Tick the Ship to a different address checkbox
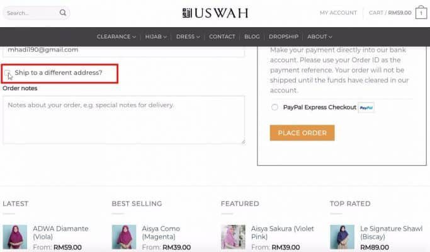The height and width of the screenshot is (252, 430). click(x=7, y=72)
